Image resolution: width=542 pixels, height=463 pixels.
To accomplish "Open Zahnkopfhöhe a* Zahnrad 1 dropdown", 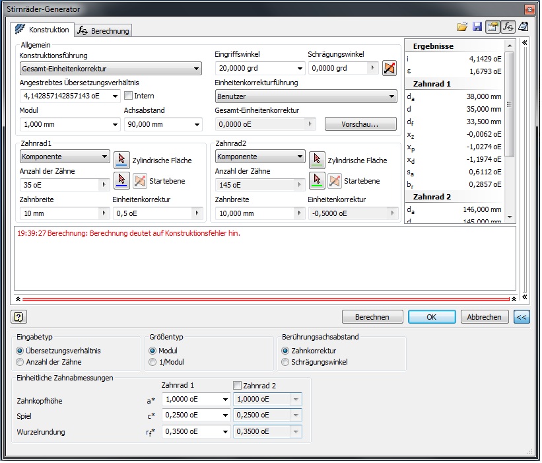I will 226,401.
